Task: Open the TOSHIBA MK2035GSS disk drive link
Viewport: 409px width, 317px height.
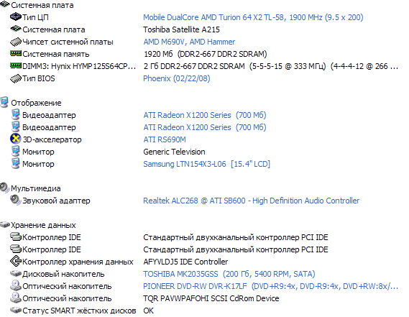Action: point(229,274)
